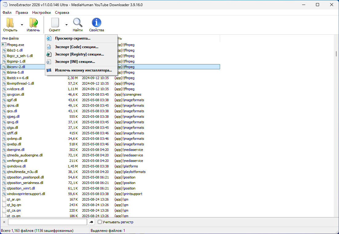This screenshot has width=339, height=234.
Task: Click the qt_ar.qm file icon
Action: pyautogui.click(x=4, y=199)
